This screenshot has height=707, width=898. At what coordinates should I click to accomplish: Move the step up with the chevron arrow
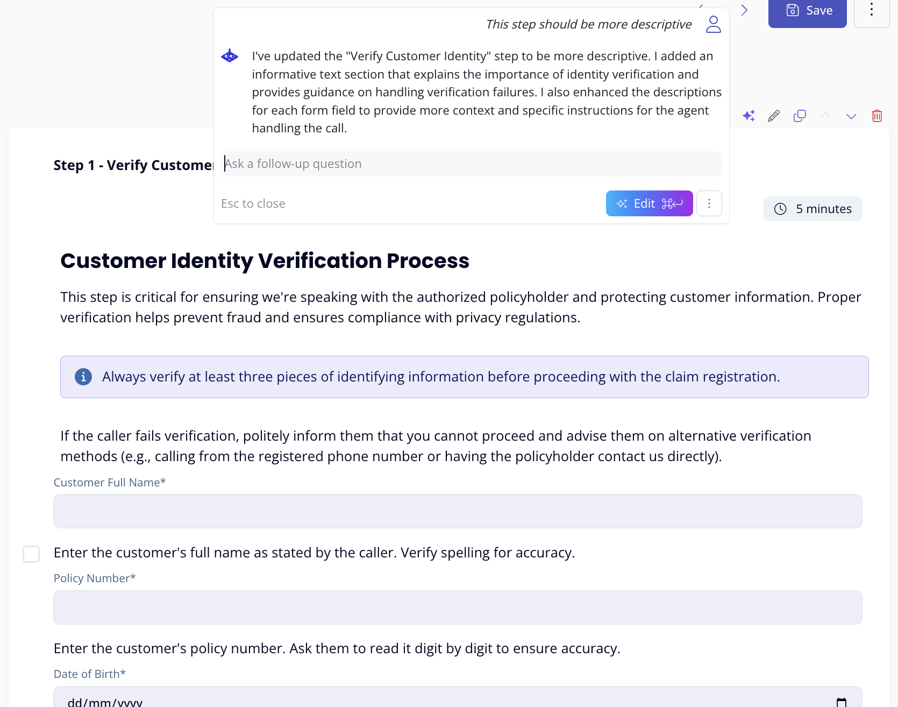[x=825, y=116]
